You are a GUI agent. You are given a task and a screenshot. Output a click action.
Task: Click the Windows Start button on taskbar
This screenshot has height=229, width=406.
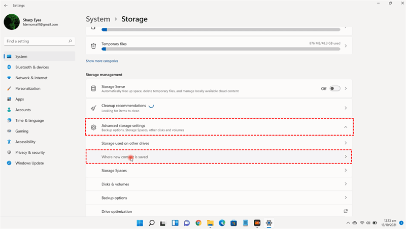pyautogui.click(x=140, y=223)
